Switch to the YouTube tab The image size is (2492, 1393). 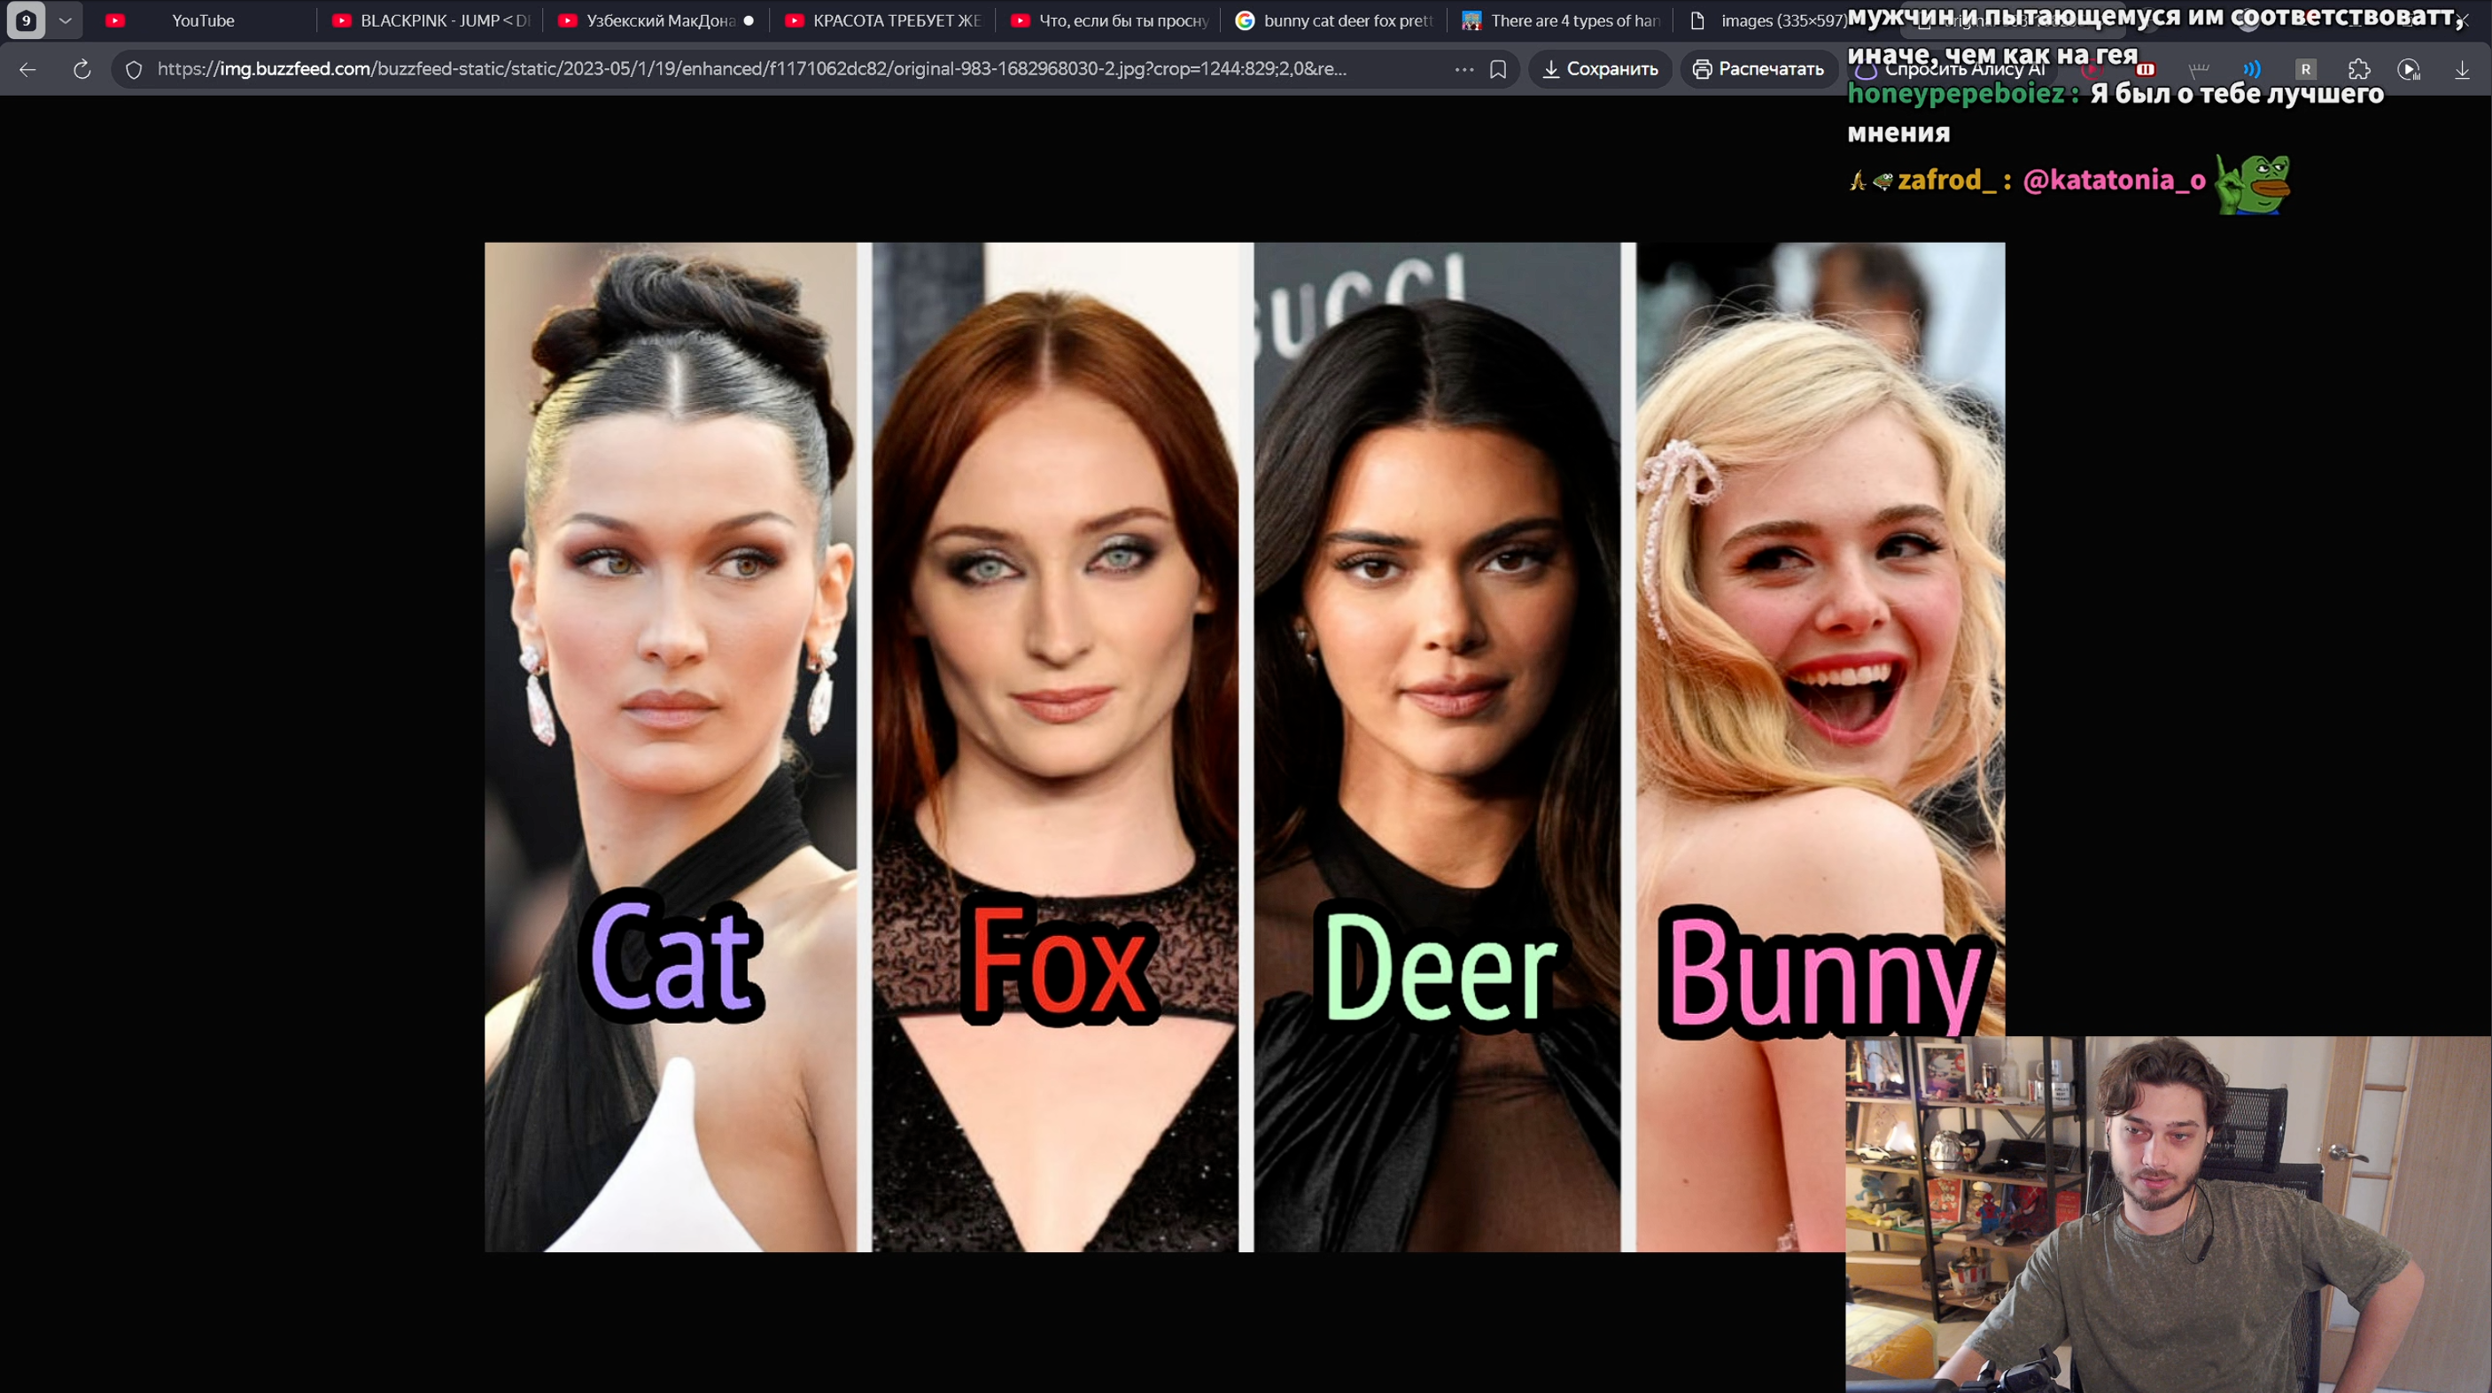point(203,20)
